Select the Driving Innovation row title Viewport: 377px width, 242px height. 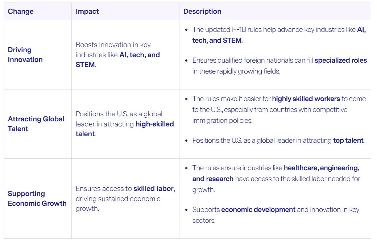click(x=25, y=55)
